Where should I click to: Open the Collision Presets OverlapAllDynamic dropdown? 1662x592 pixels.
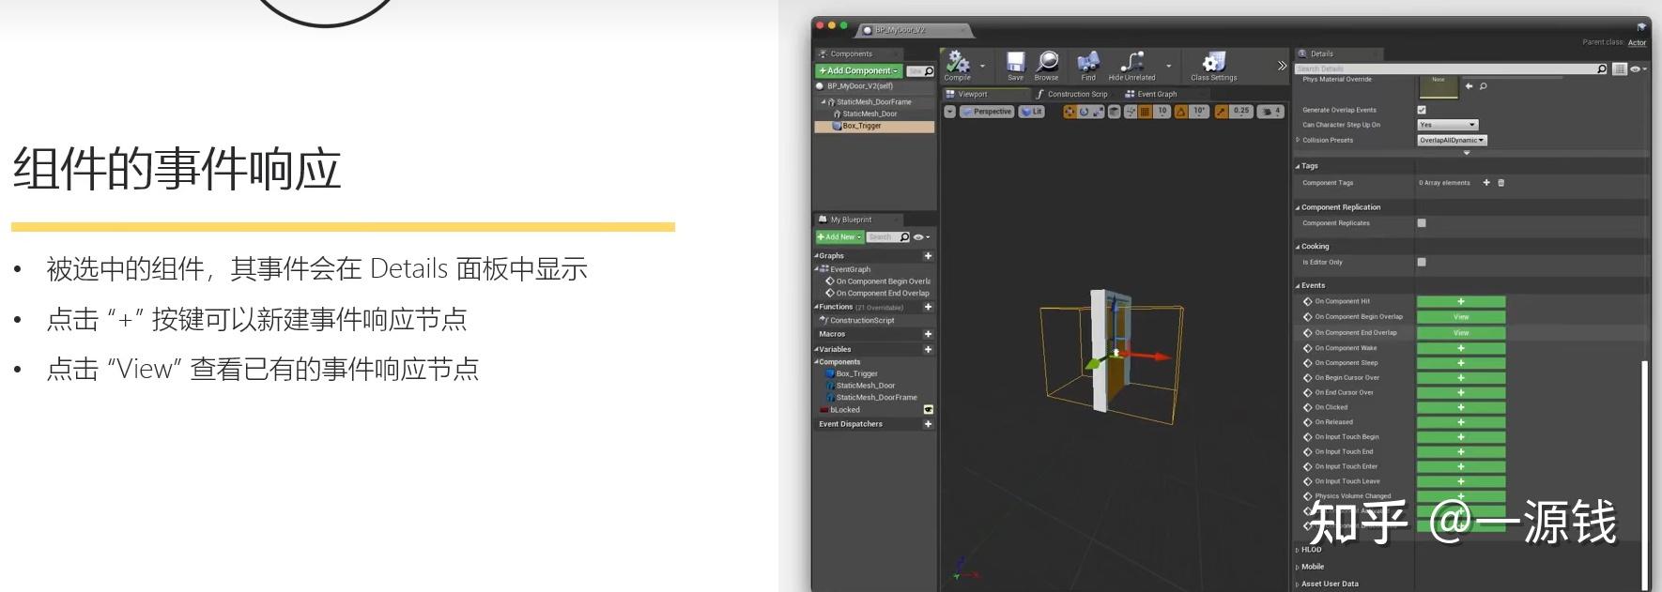coord(1452,141)
